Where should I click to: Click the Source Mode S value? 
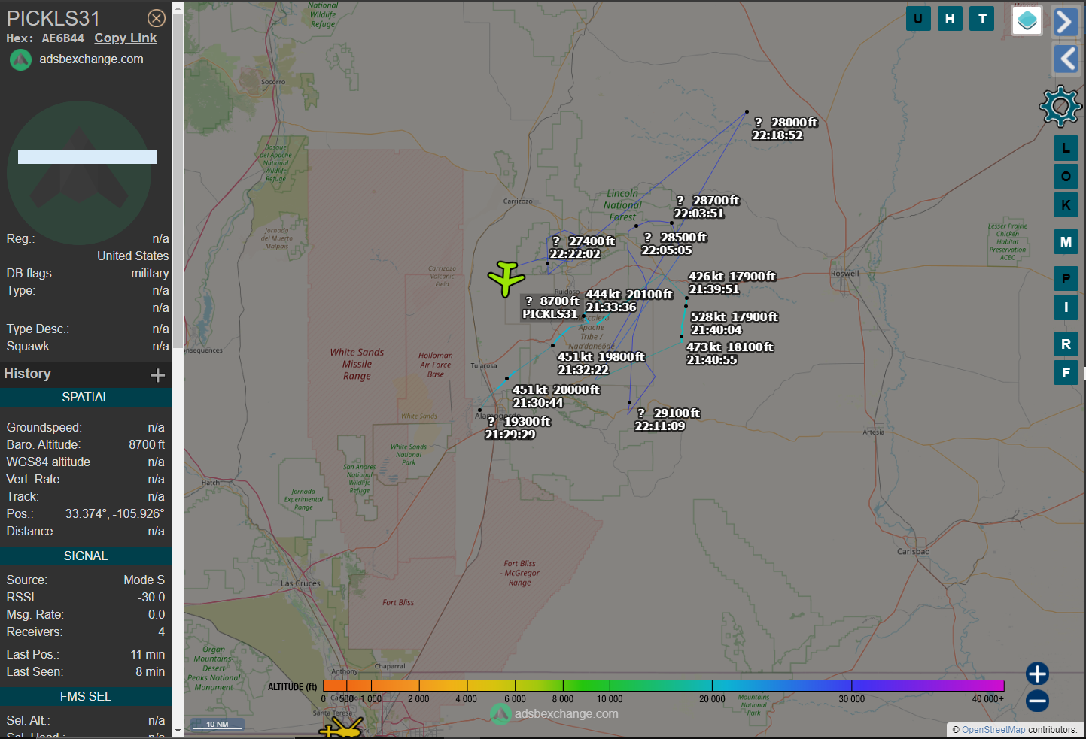[144, 580]
